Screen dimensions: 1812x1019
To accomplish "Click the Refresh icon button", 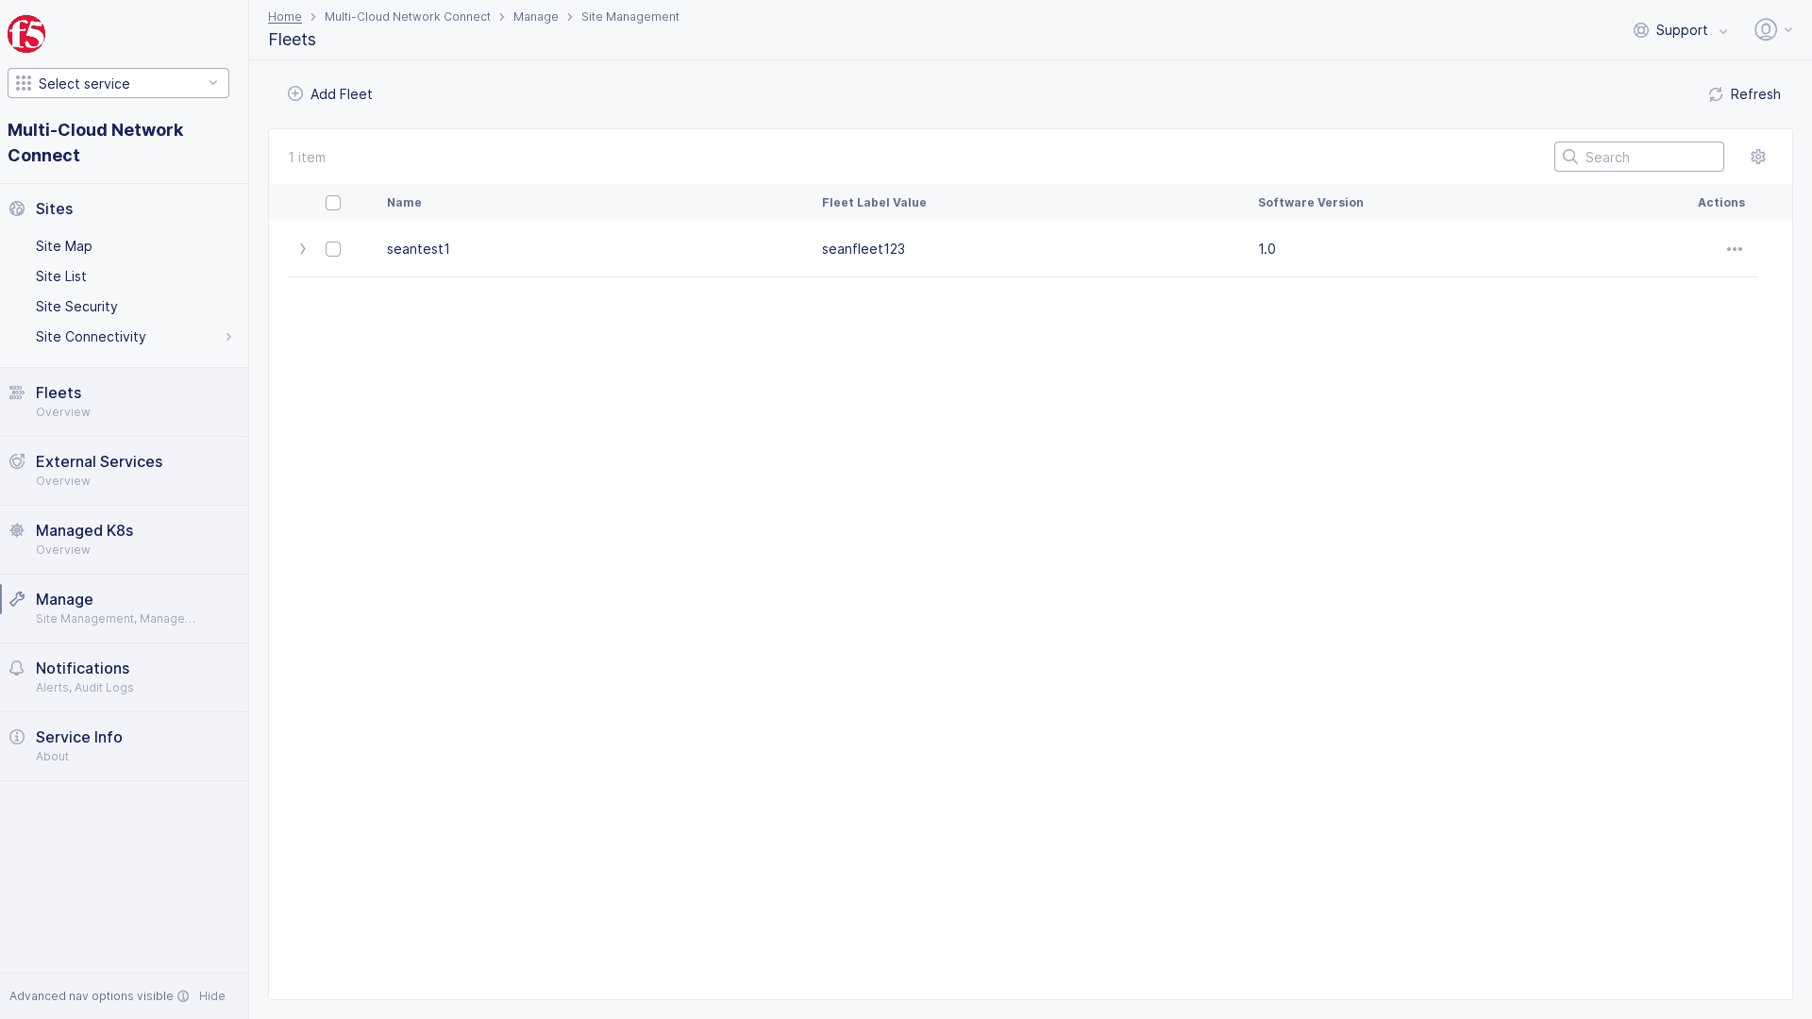I will point(1716,94).
